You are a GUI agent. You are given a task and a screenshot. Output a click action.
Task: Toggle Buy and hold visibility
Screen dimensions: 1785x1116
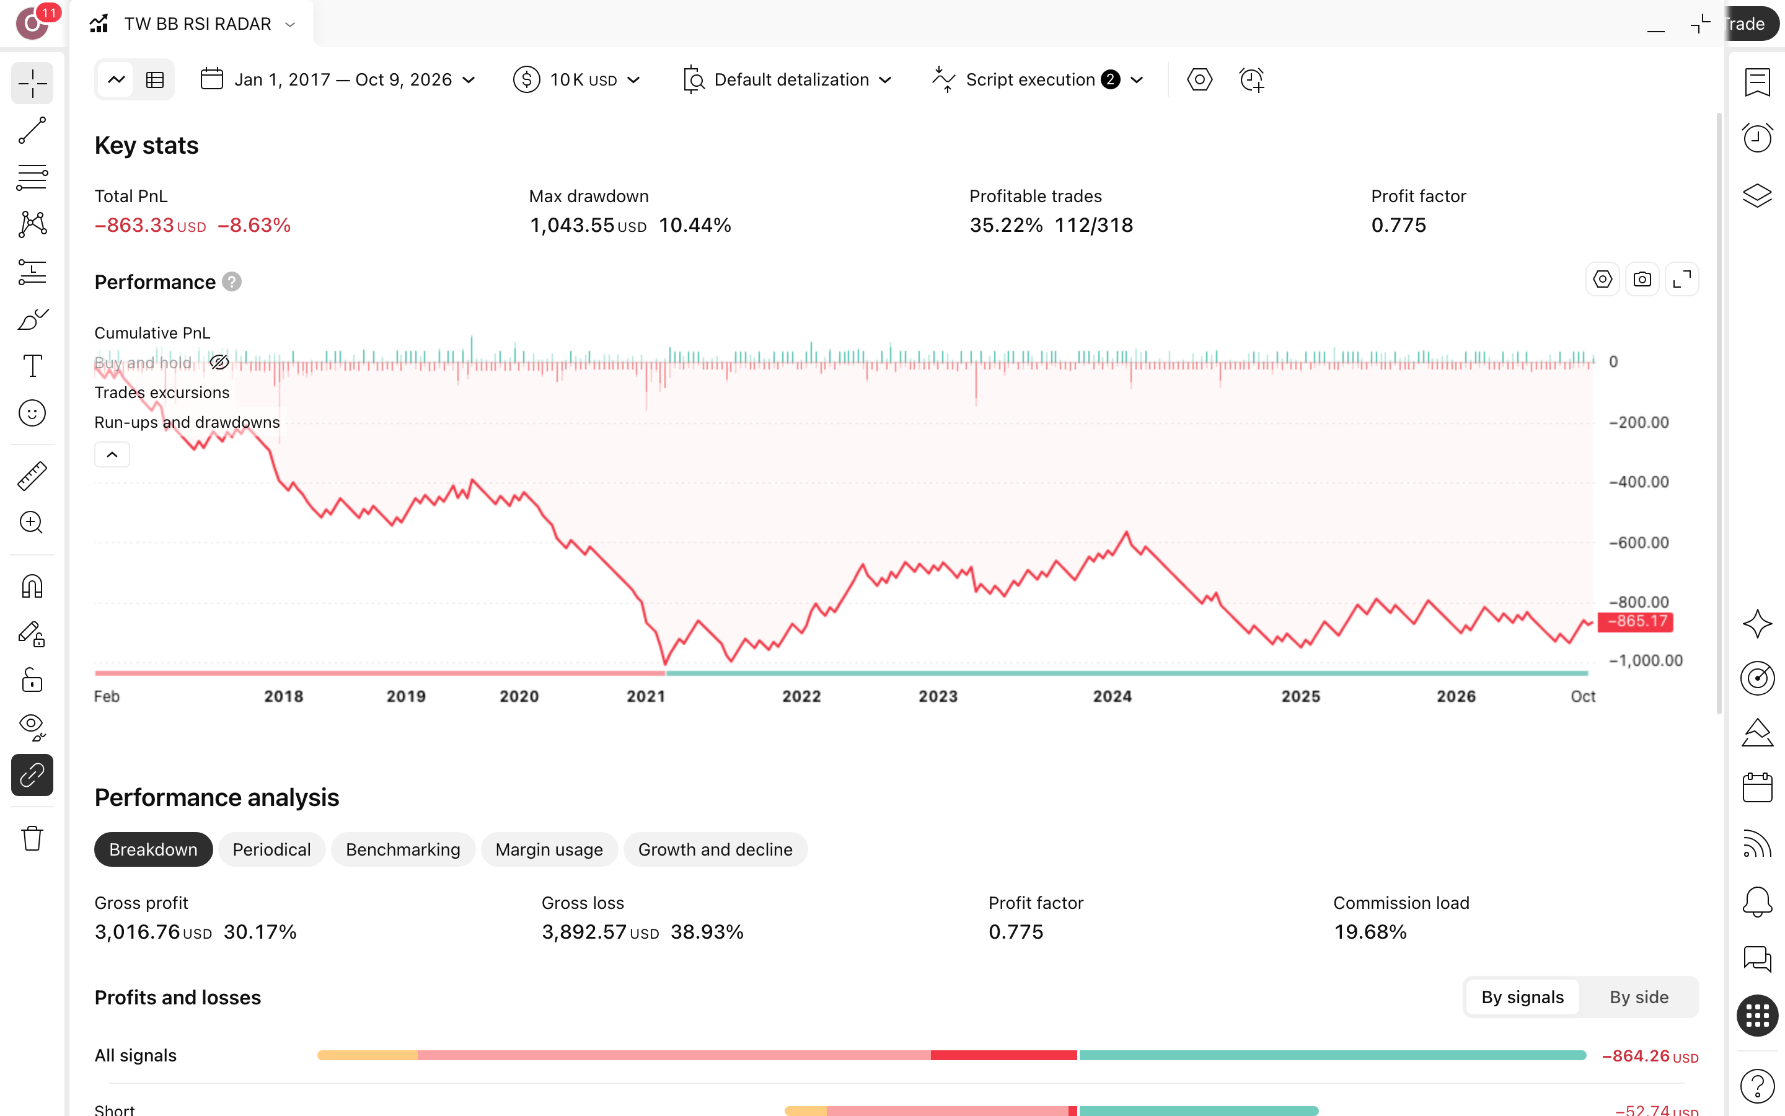[219, 363]
